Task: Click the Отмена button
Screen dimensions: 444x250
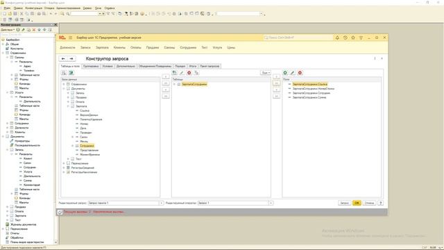Action: pyautogui.click(x=369, y=203)
